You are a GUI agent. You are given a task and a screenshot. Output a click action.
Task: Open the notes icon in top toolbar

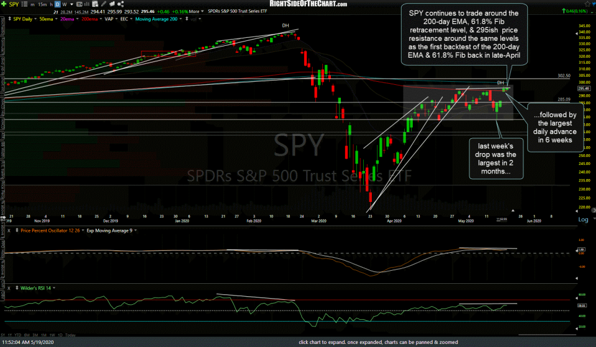[95, 4]
